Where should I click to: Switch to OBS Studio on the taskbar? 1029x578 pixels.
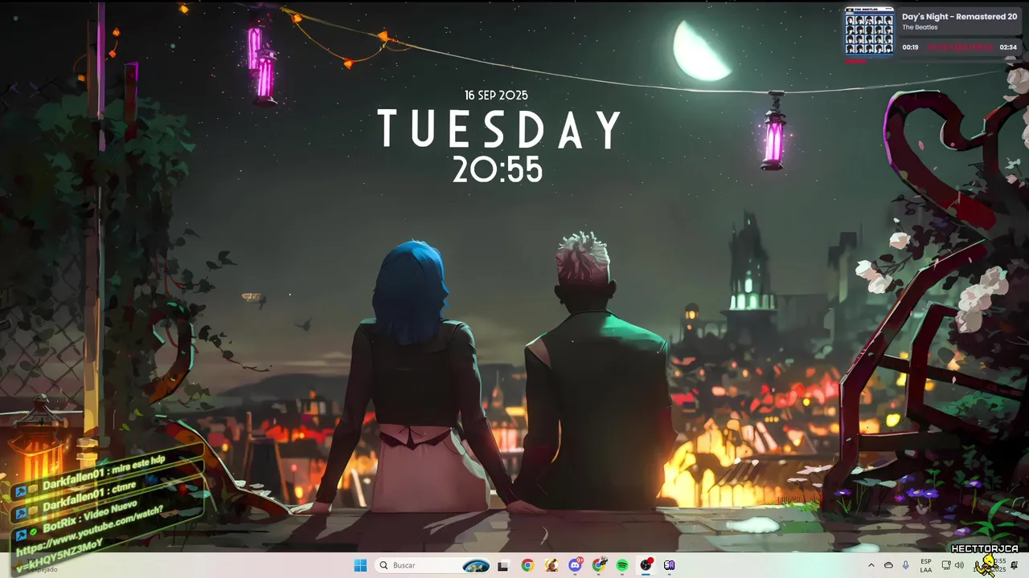646,565
